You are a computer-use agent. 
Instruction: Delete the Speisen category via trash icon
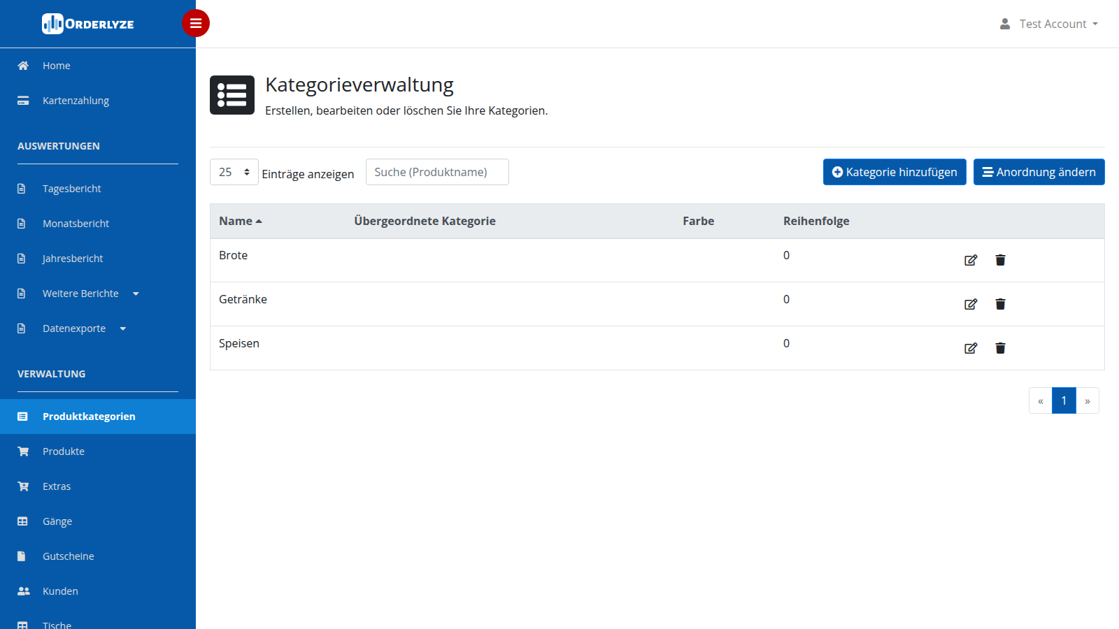[x=1000, y=348]
